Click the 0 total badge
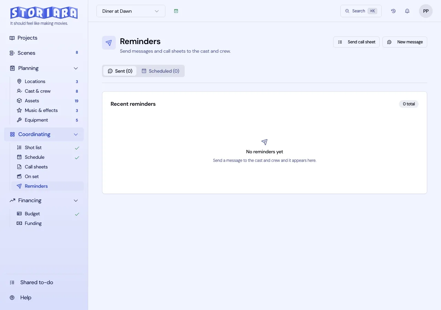The height and width of the screenshot is (310, 441). point(409,104)
